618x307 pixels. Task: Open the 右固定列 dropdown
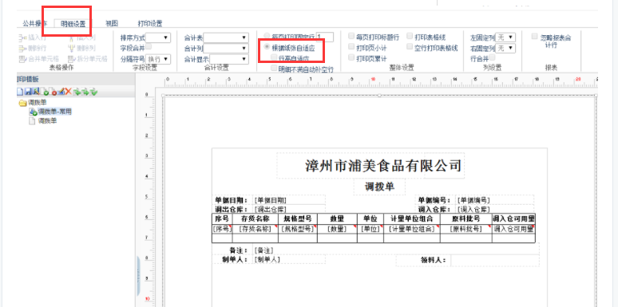[505, 48]
